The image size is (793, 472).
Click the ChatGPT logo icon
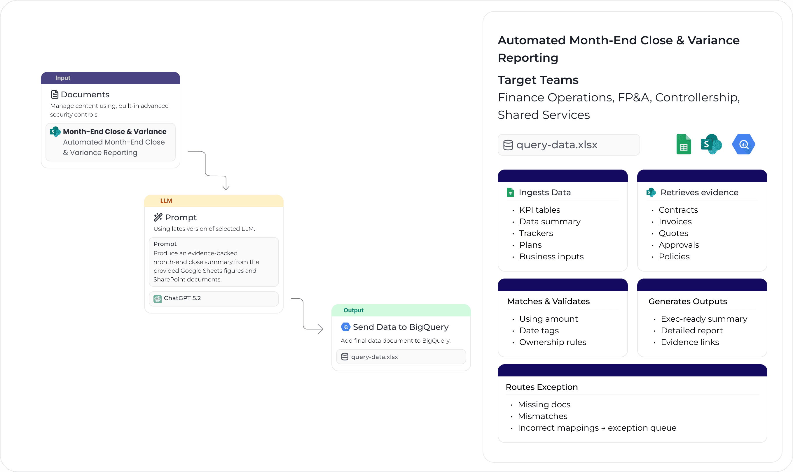point(157,298)
